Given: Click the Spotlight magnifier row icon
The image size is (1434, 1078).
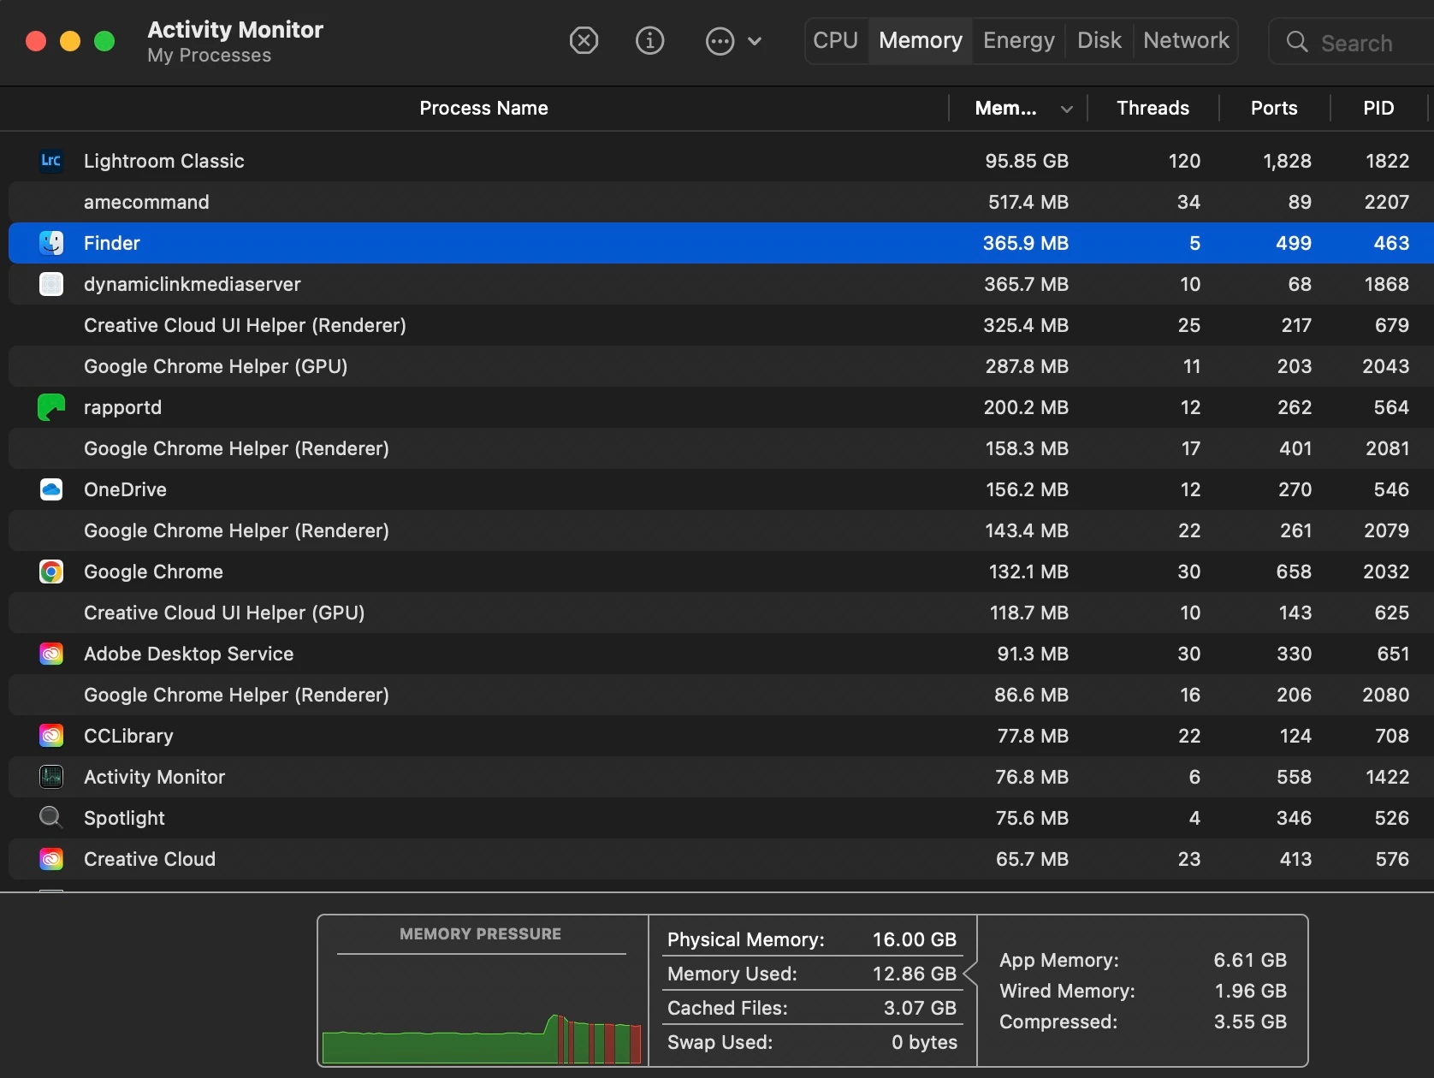Looking at the screenshot, I should click(x=51, y=818).
